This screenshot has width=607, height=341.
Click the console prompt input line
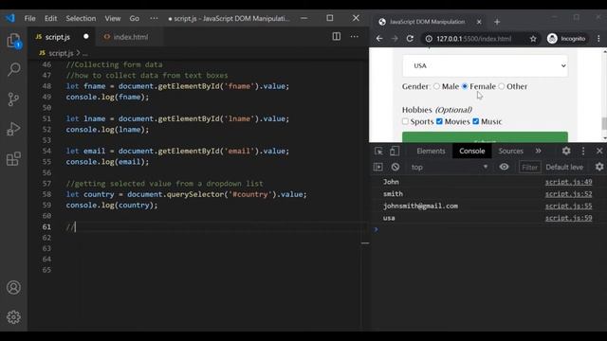[487, 229]
